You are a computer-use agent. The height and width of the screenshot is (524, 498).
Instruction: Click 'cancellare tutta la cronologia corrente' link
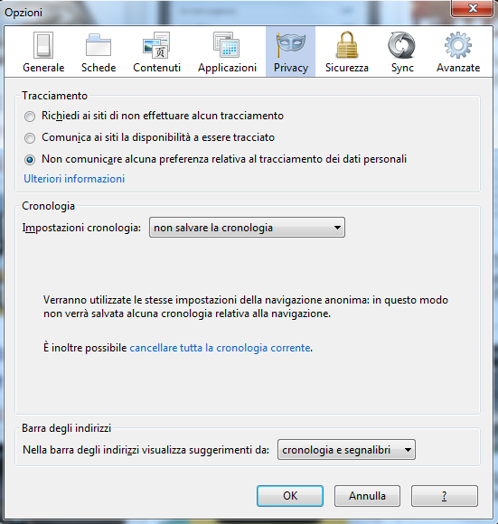(x=220, y=348)
